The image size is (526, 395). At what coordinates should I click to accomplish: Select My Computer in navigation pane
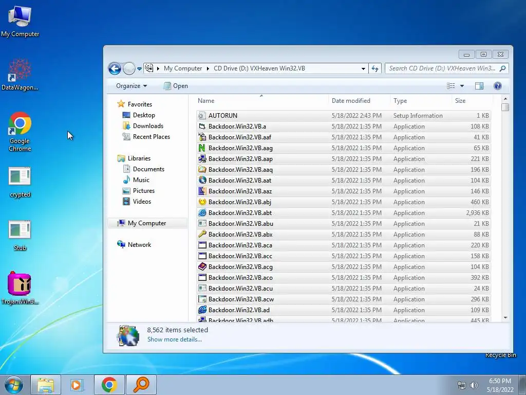[x=147, y=223]
